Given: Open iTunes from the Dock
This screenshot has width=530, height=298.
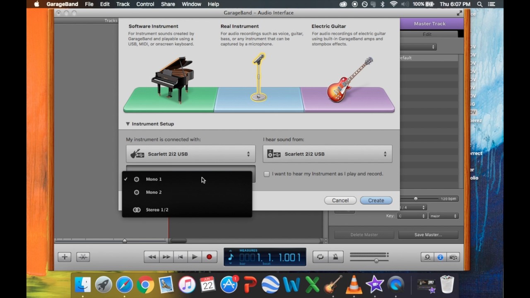Looking at the screenshot, I should tap(187, 285).
